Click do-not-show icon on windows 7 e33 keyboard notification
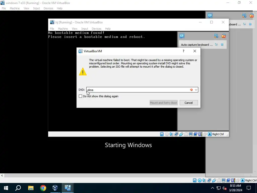Screen dimensions: 257x193 coord(244,24)
